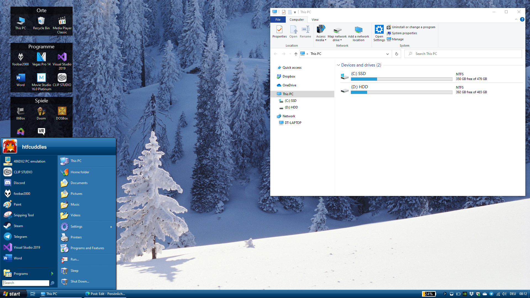Launch Doom from Spiele group
This screenshot has width=530, height=298.
coord(41,113)
